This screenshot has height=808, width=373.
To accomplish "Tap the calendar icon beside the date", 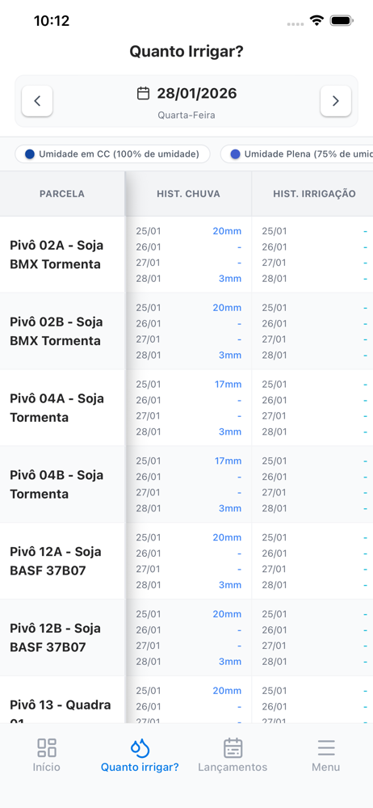I will point(143,93).
